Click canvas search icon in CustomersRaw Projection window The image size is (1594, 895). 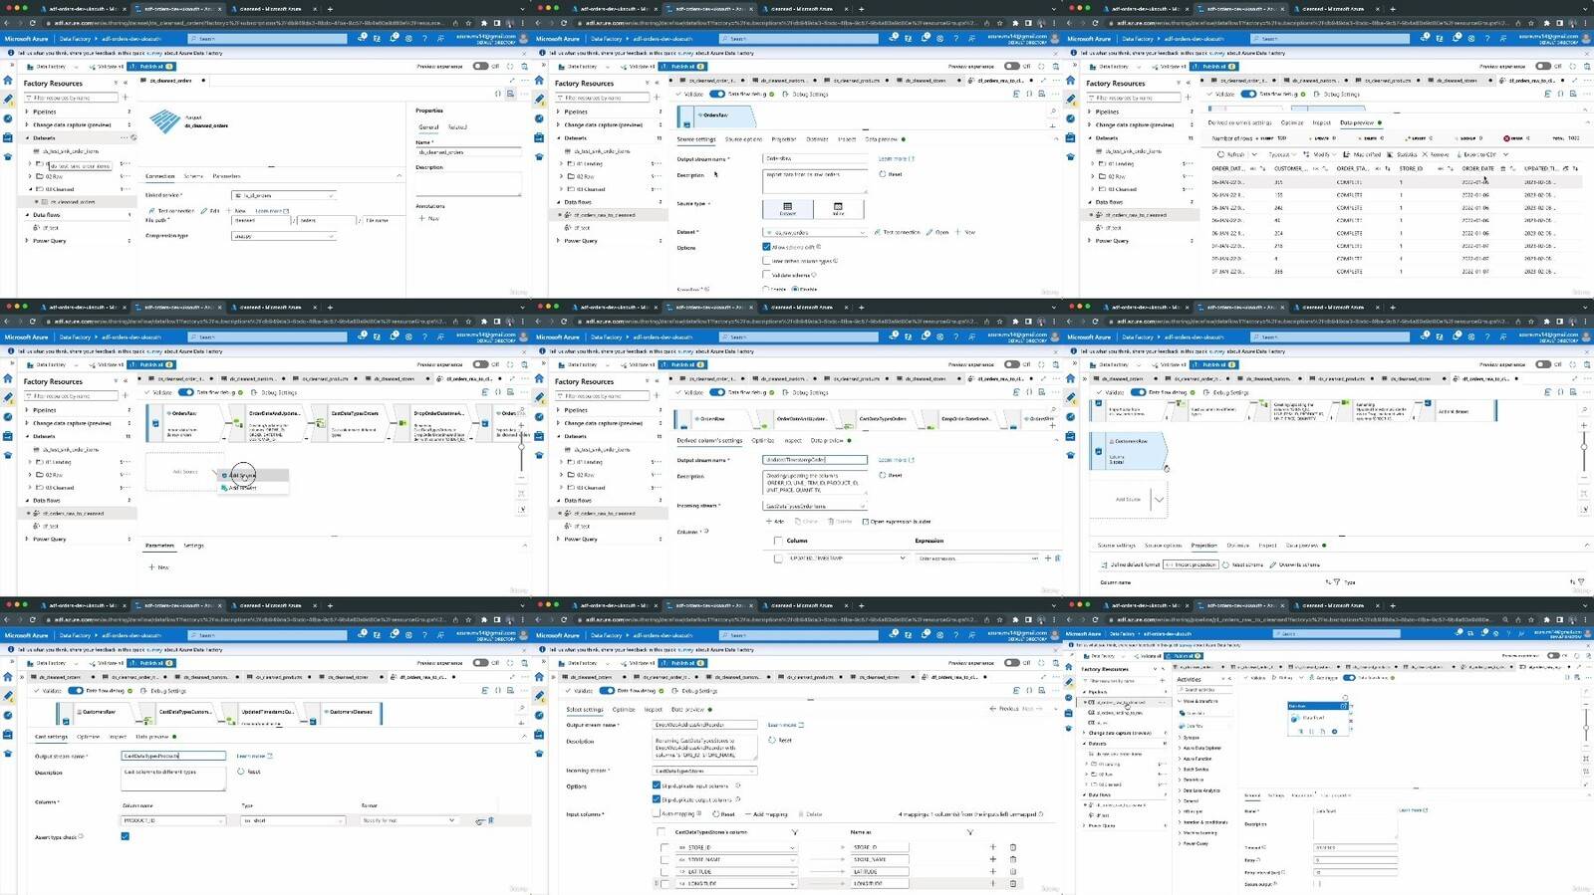(1584, 409)
